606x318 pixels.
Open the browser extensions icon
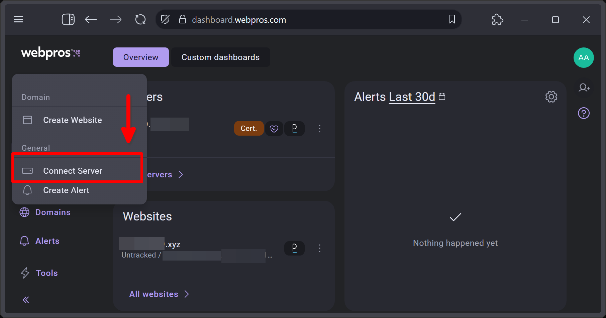point(497,19)
